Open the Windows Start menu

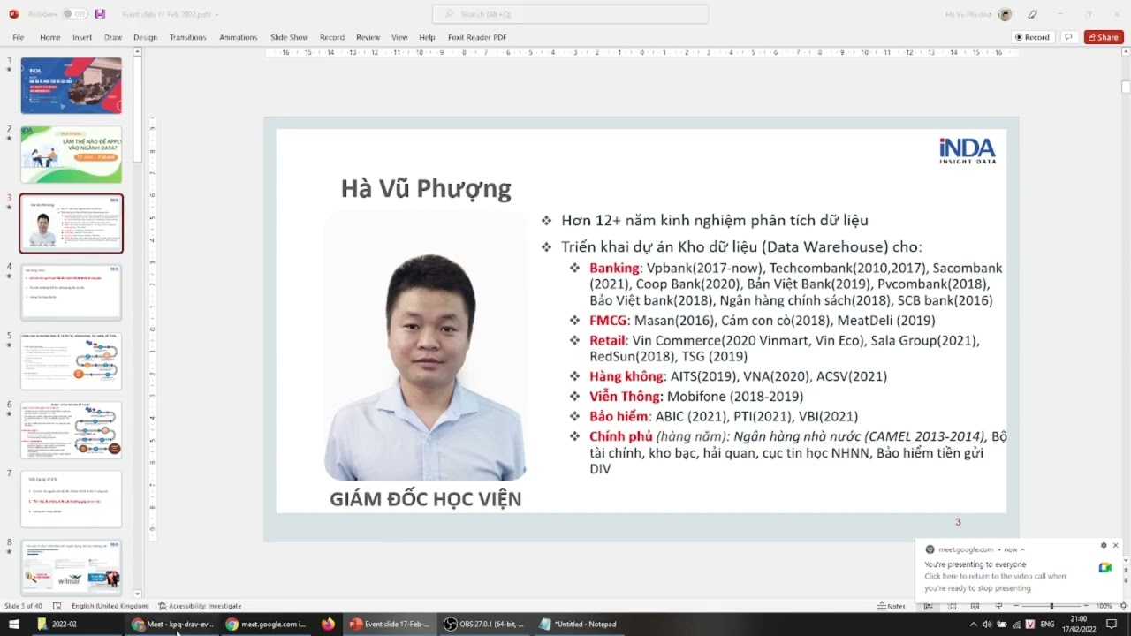tap(14, 624)
